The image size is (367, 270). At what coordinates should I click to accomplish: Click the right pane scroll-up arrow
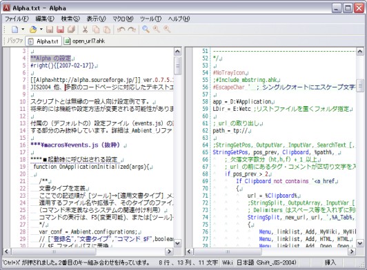pyautogui.click(x=359, y=52)
